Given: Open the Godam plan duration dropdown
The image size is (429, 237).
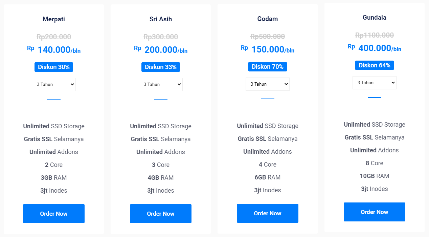Looking at the screenshot, I should (268, 84).
